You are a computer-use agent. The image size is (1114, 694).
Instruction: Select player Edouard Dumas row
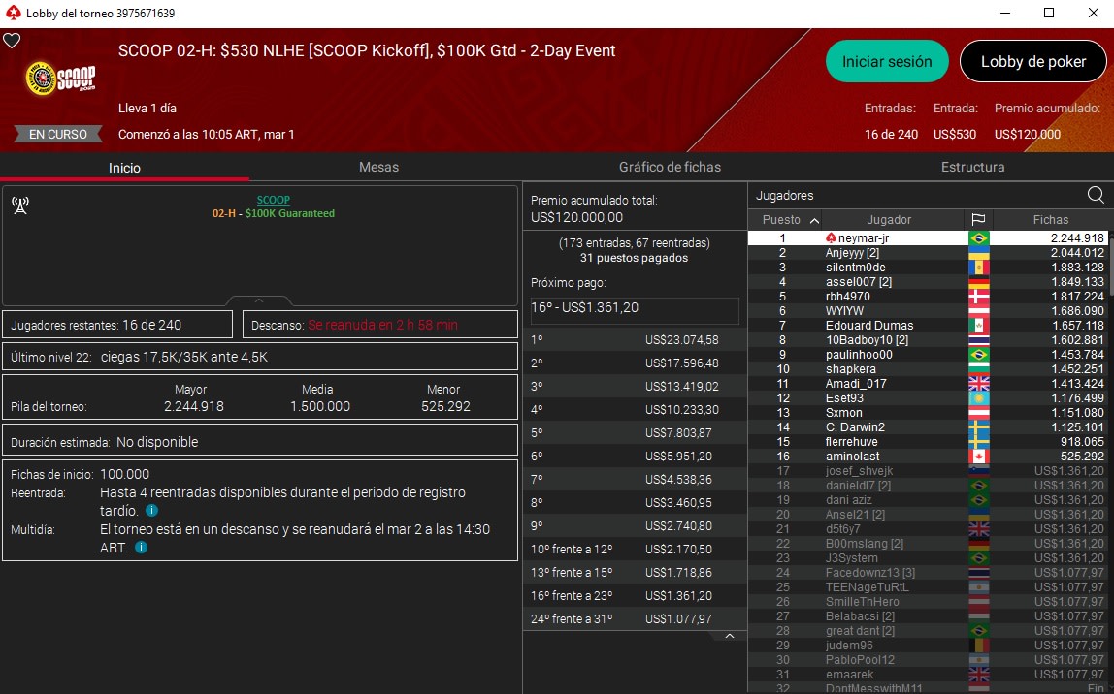pyautogui.click(x=927, y=326)
